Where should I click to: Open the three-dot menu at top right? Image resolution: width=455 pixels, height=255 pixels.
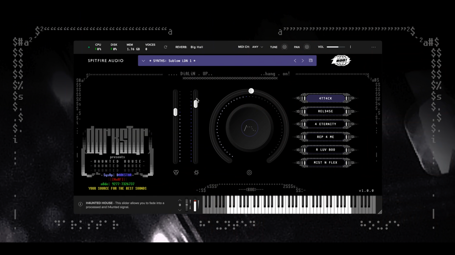point(373,47)
